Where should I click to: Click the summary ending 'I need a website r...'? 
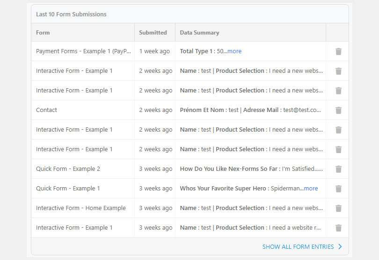(x=250, y=227)
